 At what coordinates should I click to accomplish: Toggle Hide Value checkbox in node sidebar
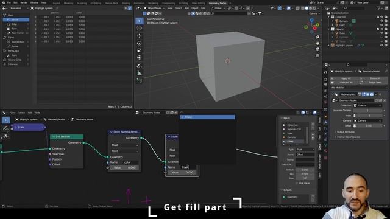[x=297, y=183]
